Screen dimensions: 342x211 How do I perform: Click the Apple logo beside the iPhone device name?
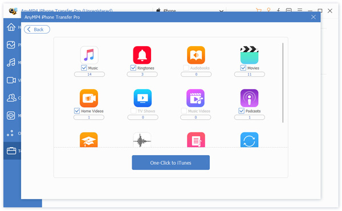tap(158, 10)
